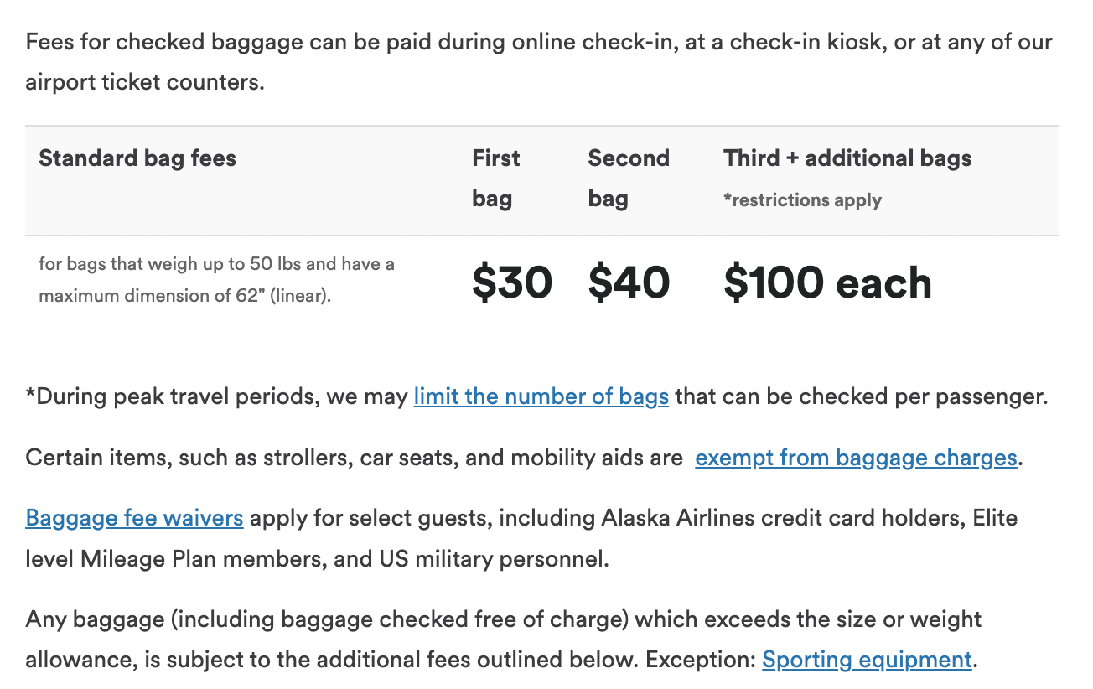Click the "Third + additional bags" header
This screenshot has width=1093, height=689.
pos(847,158)
